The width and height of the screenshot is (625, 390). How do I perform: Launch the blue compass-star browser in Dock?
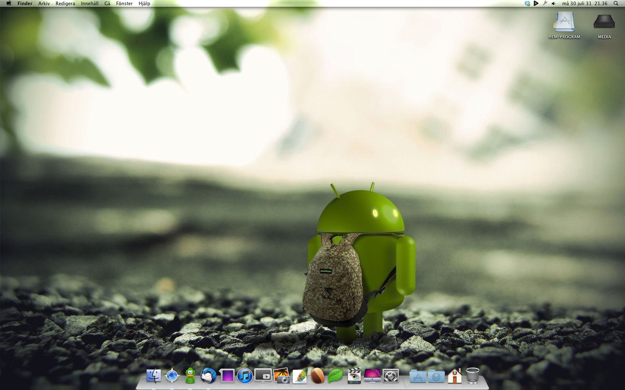point(172,376)
